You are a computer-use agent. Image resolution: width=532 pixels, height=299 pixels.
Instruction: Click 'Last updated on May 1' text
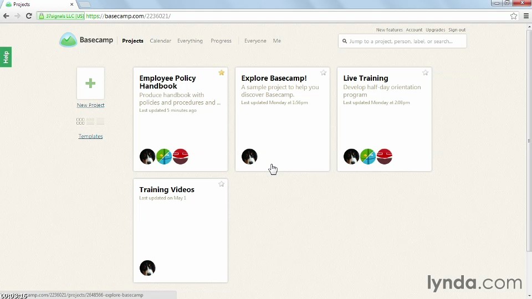pos(162,198)
